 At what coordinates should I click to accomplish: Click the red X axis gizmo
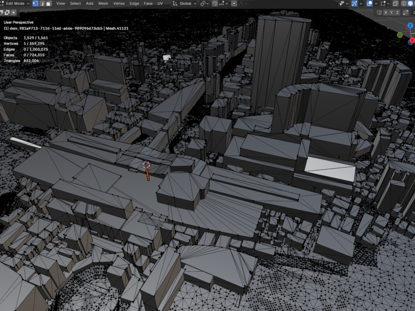412,40
